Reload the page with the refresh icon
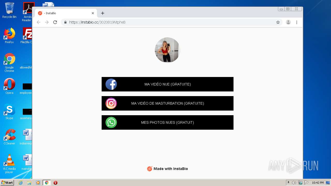Image resolution: width=331 pixels, height=186 pixels. (x=55, y=22)
